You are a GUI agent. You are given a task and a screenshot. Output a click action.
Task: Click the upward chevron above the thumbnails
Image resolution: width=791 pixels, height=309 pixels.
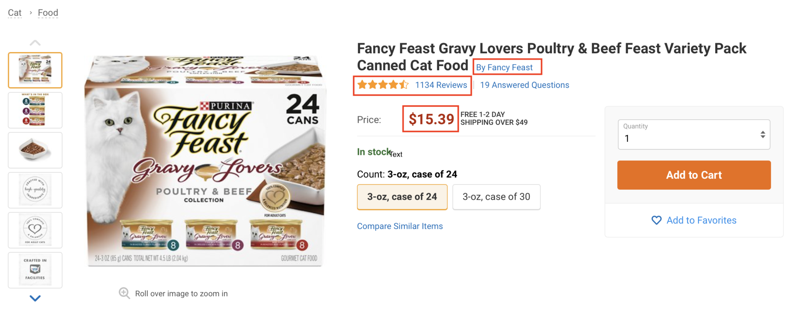(35, 42)
